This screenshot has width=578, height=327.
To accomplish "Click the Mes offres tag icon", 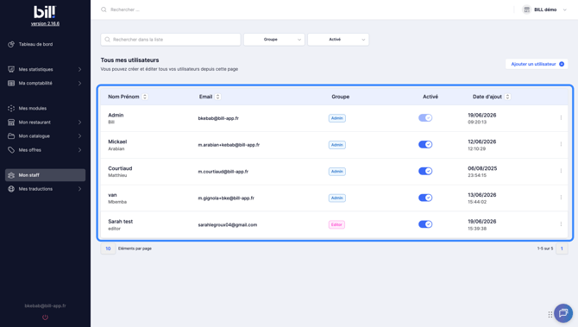I will click(11, 150).
